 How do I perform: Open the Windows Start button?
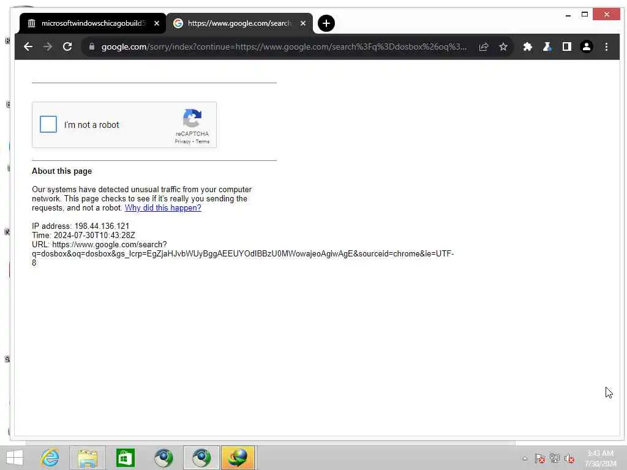[x=15, y=458]
